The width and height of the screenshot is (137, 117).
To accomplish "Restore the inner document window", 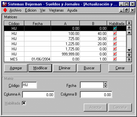I will coord(126,10).
